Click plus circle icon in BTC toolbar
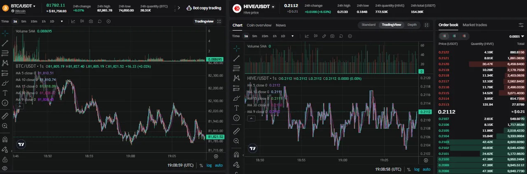Image resolution: width=527 pixels, height=174 pixels. (109, 21)
